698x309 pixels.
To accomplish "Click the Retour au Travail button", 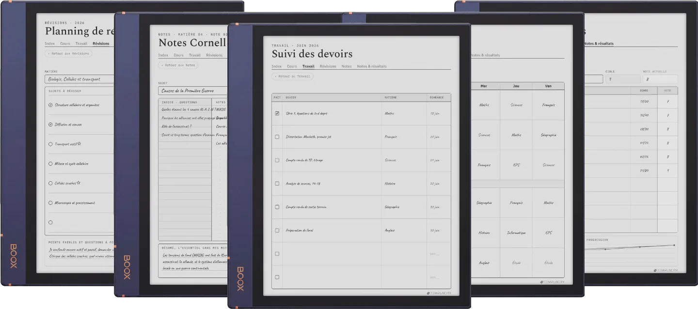I will pyautogui.click(x=293, y=77).
